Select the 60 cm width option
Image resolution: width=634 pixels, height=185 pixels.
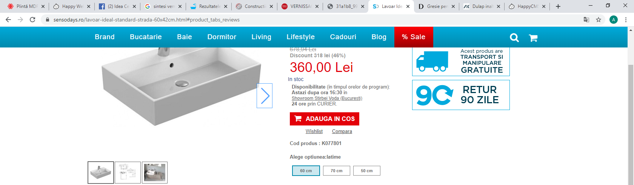click(x=306, y=171)
